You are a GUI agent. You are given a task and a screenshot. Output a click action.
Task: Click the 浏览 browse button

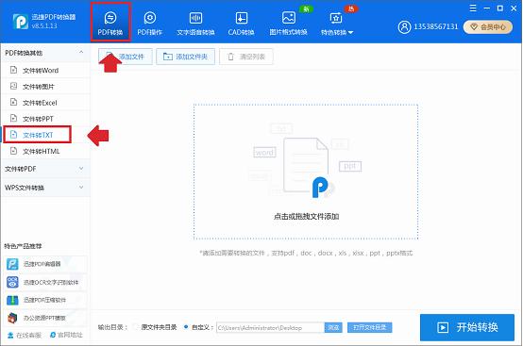click(333, 328)
